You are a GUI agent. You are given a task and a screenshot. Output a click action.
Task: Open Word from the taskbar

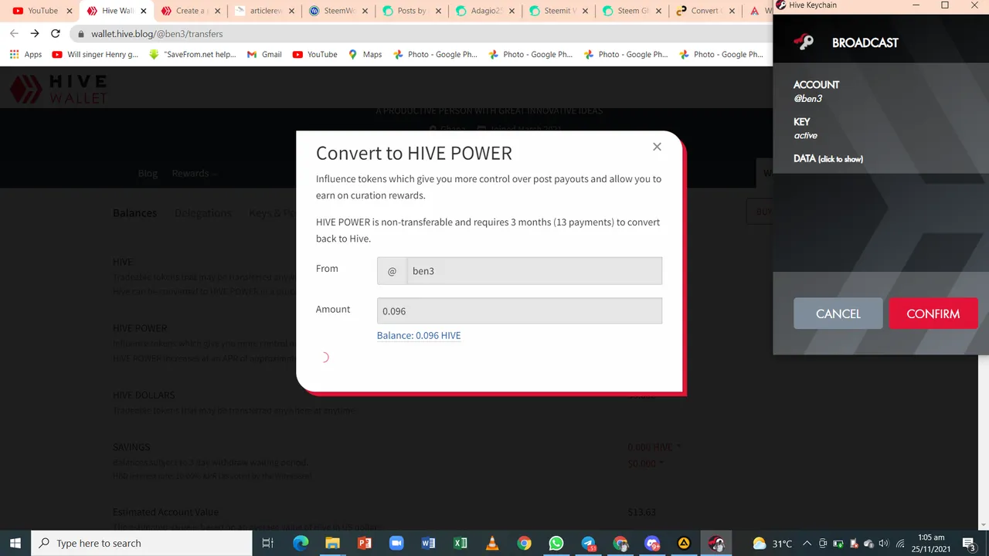click(x=428, y=543)
